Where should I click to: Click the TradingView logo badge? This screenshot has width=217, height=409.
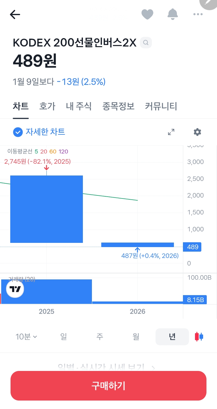click(15, 289)
